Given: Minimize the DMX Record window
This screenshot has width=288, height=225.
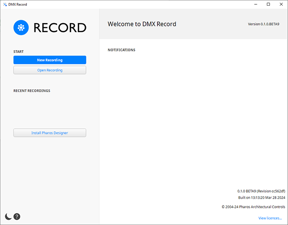Looking at the screenshot, I should [256, 4].
